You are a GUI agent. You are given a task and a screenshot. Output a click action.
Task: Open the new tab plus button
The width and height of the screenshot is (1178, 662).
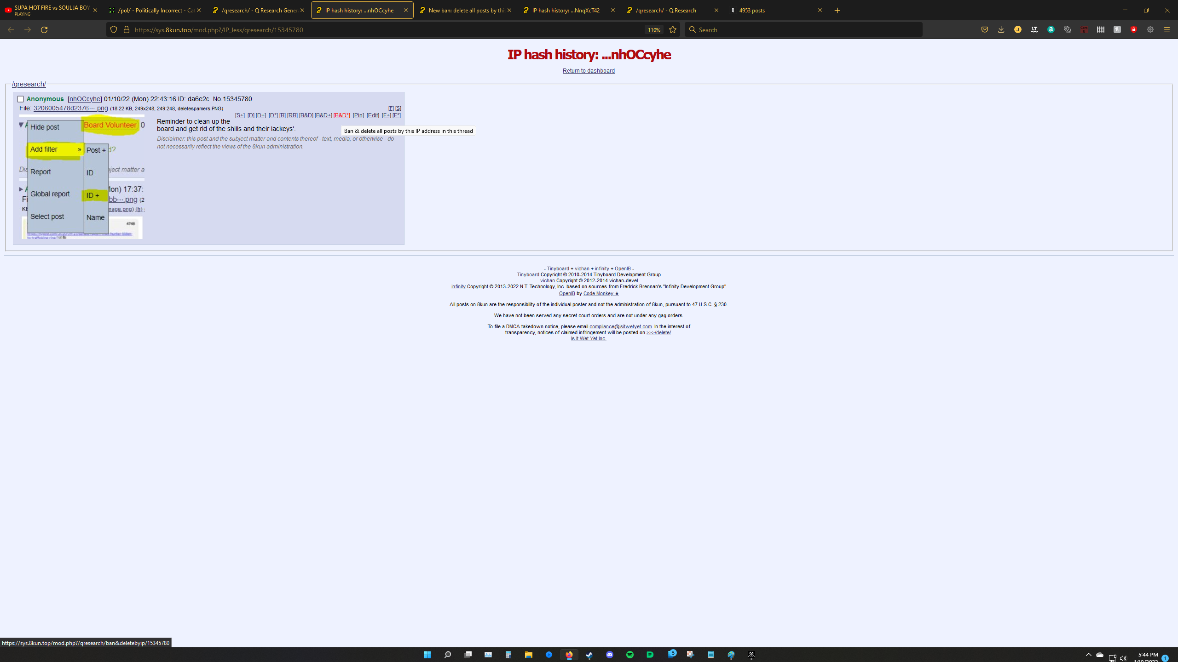click(837, 10)
